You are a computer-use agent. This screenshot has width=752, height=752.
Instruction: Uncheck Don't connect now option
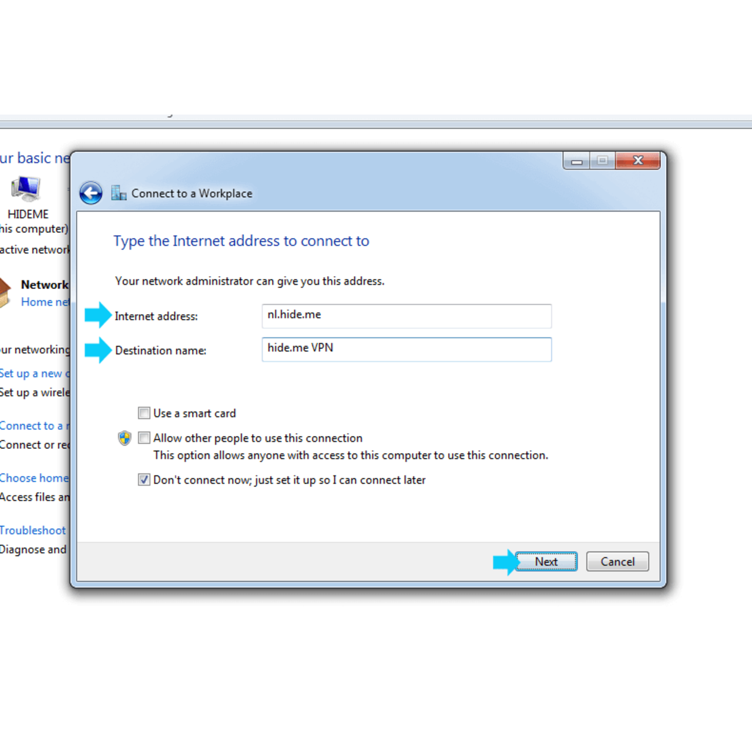point(144,480)
